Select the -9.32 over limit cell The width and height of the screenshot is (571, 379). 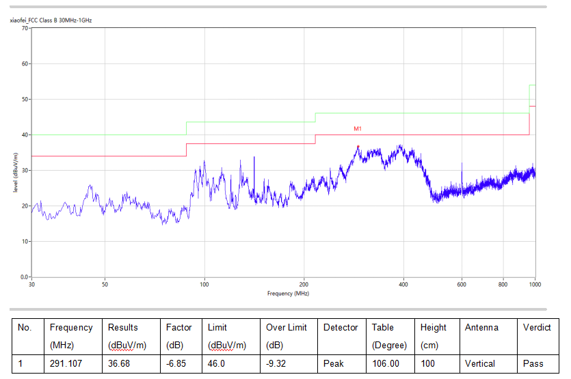click(x=277, y=364)
